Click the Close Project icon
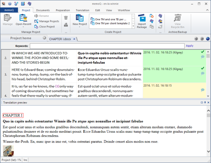This screenshot has height=163, width=211. (36, 26)
